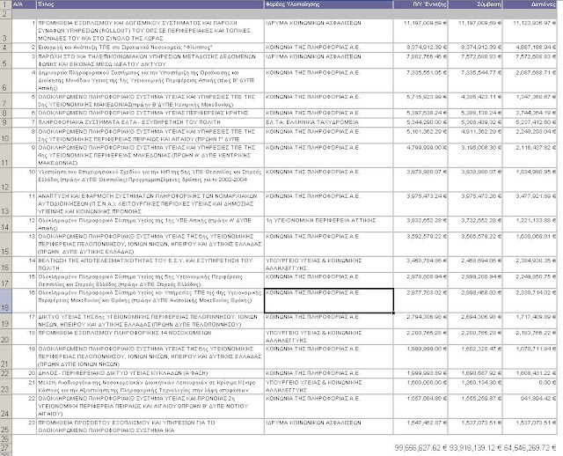This screenshot has width=563, height=456.
Task: Select the ROLLOUT project title in row 3
Action: pos(150,31)
